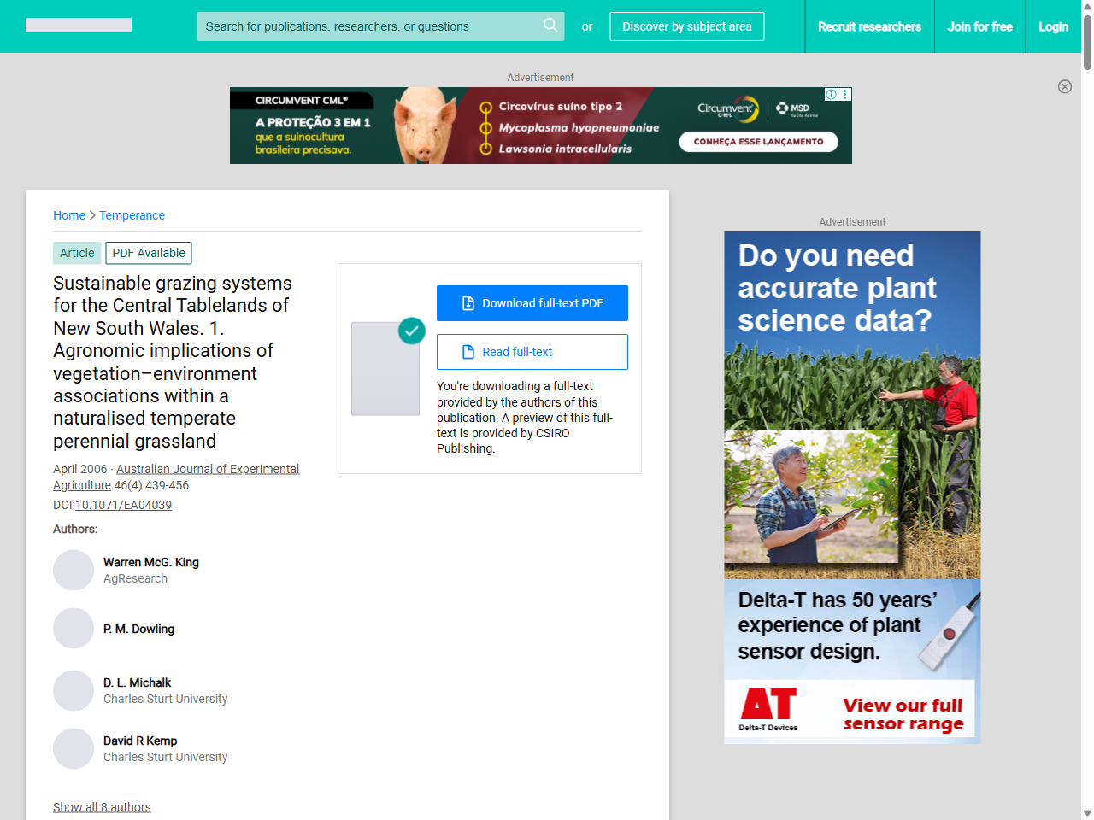
Task: Click the Circumvent CML banner advertisement
Action: 541,126
